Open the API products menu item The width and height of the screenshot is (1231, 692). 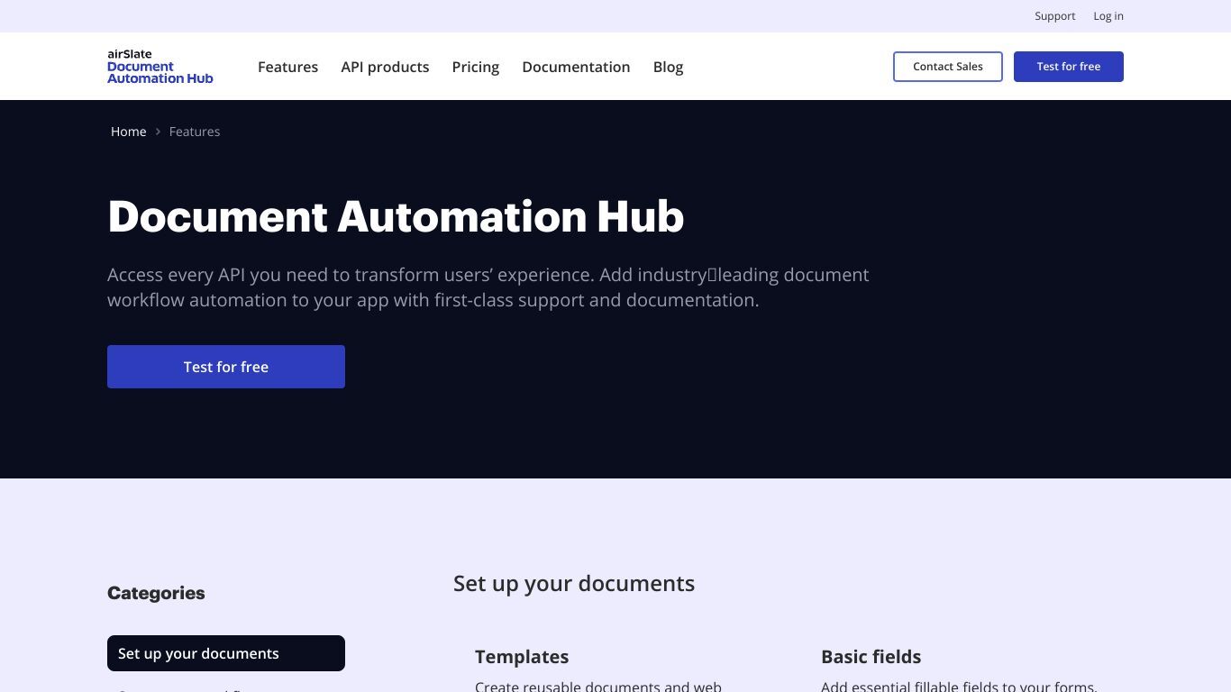tap(385, 67)
